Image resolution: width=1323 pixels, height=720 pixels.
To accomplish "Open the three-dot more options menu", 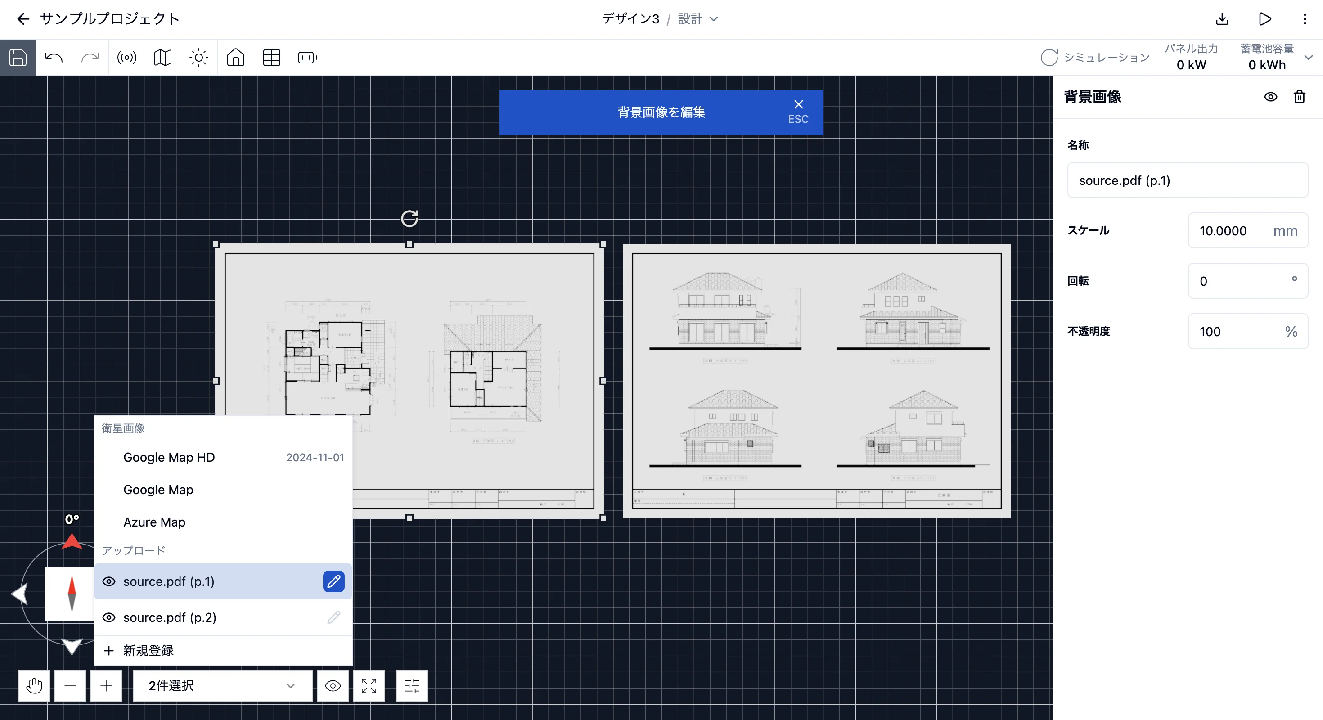I will point(1305,19).
